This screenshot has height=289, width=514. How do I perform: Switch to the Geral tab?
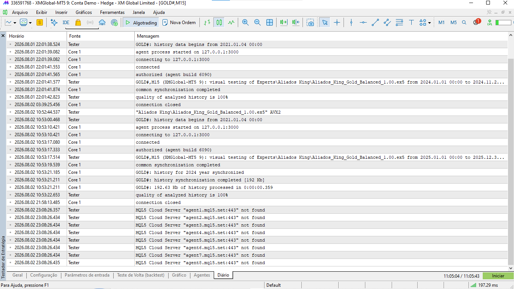coord(18,275)
